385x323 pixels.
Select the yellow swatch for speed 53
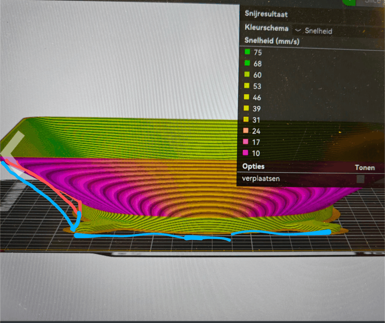point(247,86)
